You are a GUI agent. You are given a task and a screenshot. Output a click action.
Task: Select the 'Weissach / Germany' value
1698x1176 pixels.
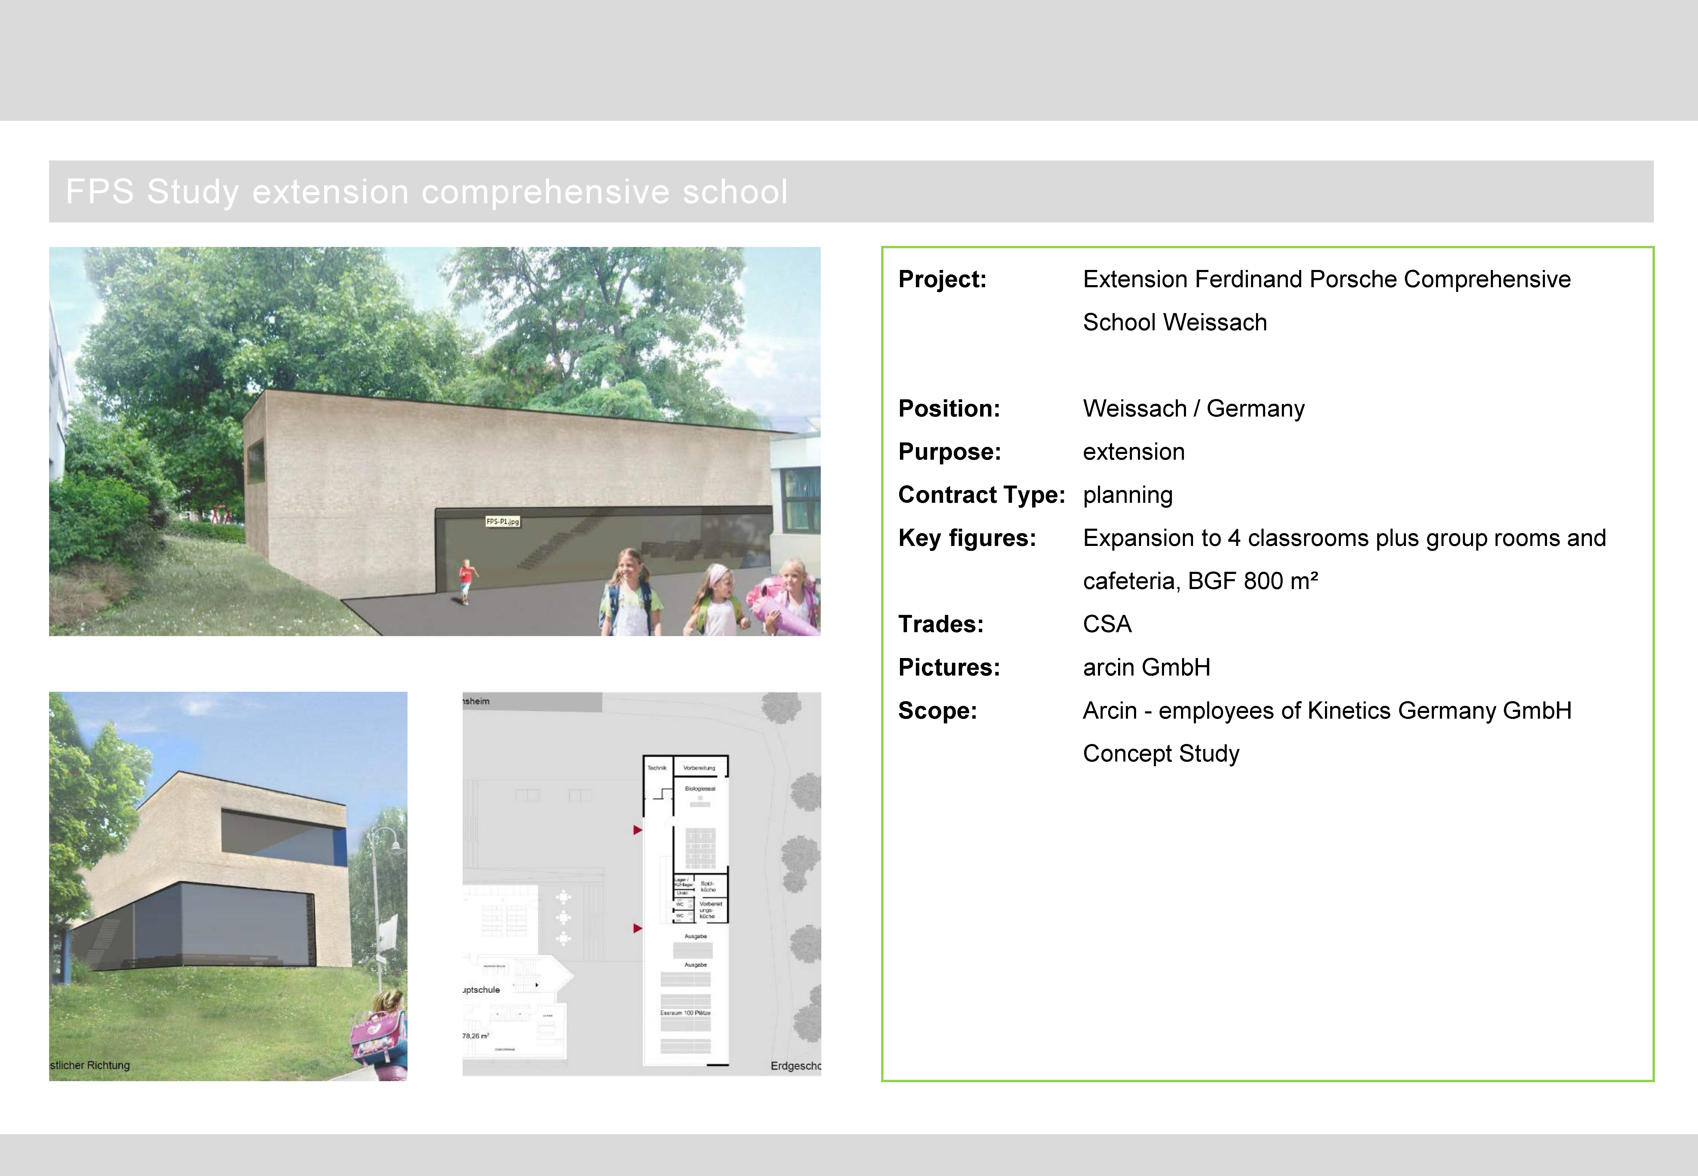[1194, 409]
